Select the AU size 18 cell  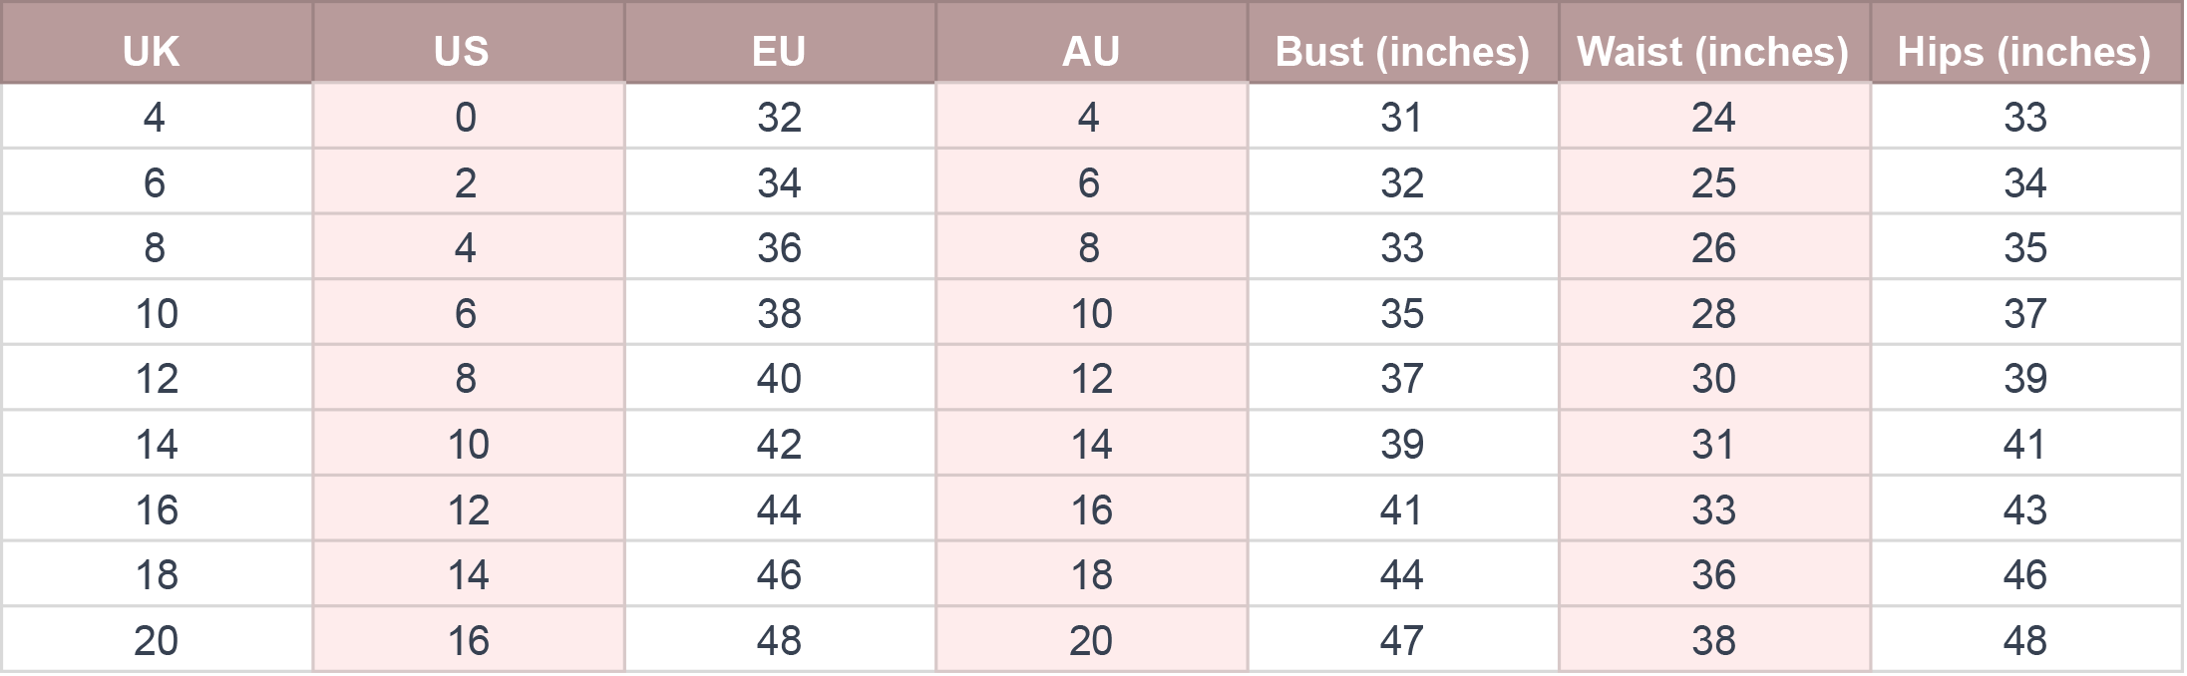click(1092, 574)
